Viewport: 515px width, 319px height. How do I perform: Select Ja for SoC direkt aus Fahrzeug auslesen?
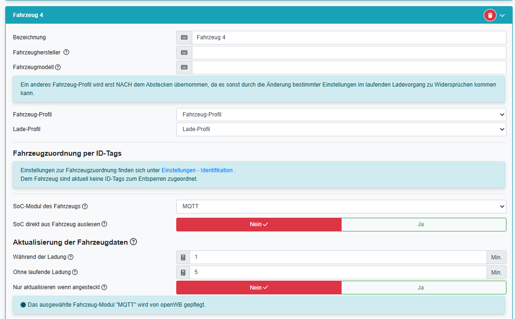[424, 224]
